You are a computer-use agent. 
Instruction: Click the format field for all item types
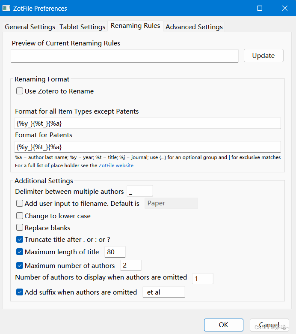pos(148,123)
